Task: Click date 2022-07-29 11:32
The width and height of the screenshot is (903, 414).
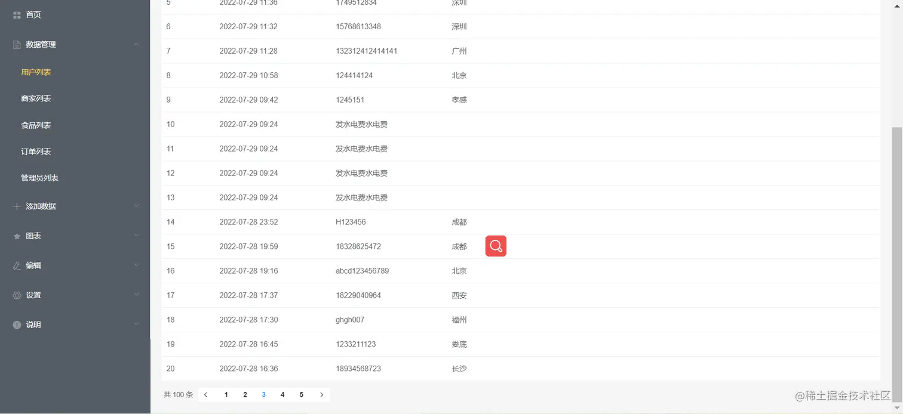Action: click(x=248, y=27)
